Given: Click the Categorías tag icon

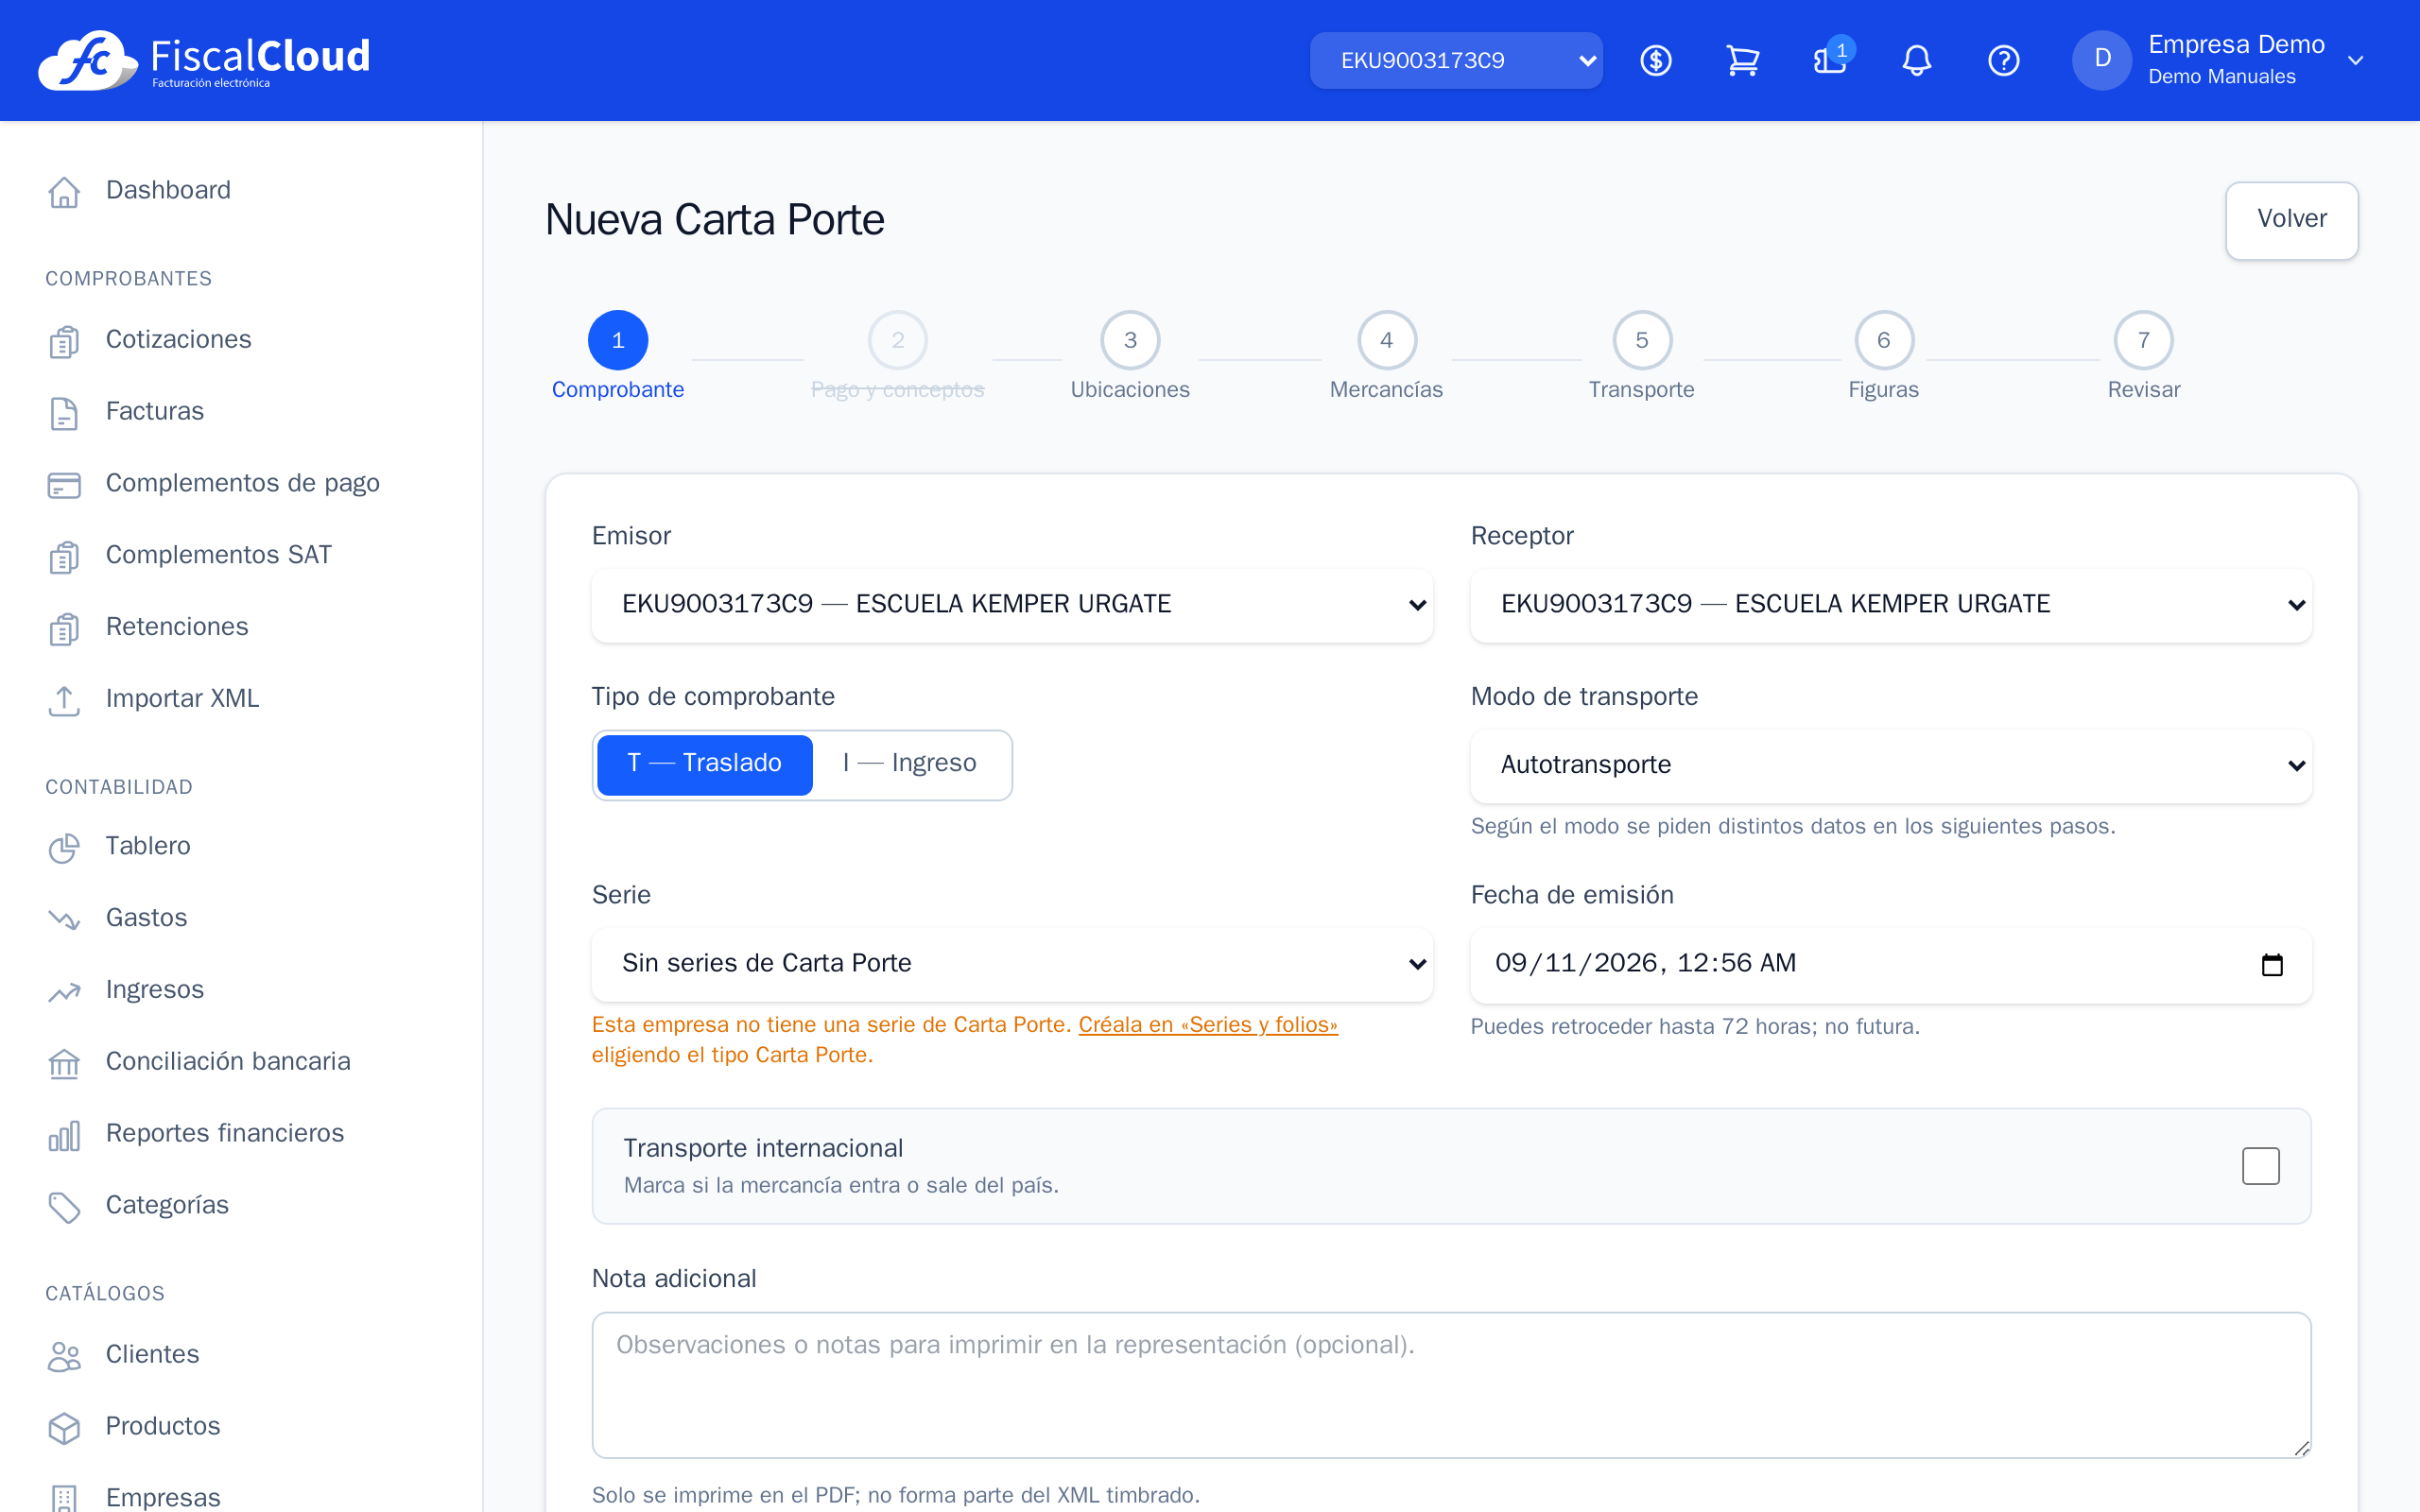Looking at the screenshot, I should click(64, 1206).
